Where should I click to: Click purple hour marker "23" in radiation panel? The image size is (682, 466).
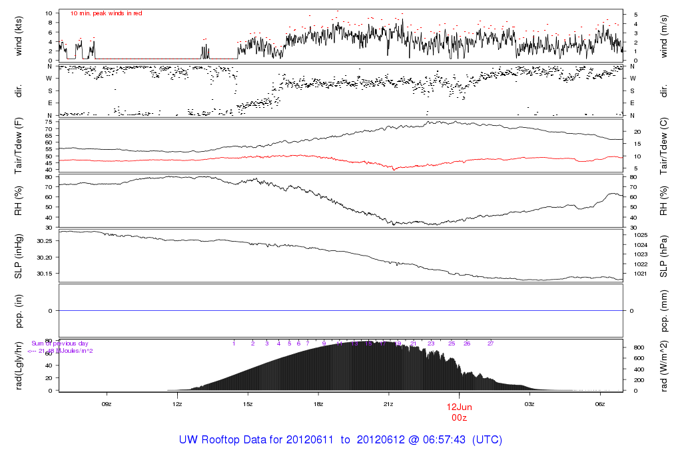coord(431,344)
